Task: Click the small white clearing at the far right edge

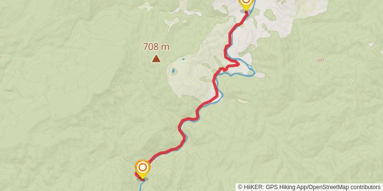Action: click(x=372, y=44)
